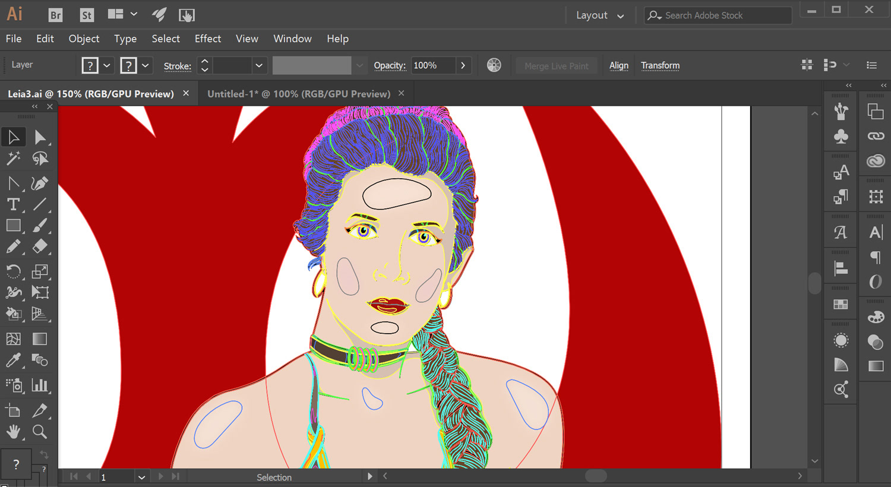This screenshot has height=487, width=891.
Task: Select the Rotate tool
Action: [x=14, y=271]
